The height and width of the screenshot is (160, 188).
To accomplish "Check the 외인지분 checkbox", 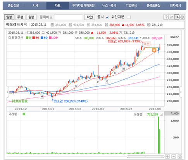I will (x=129, y=17).
